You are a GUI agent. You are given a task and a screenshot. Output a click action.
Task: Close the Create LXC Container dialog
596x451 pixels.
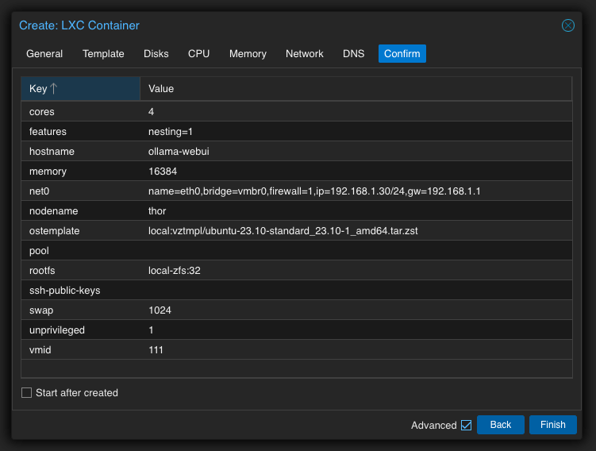click(568, 25)
